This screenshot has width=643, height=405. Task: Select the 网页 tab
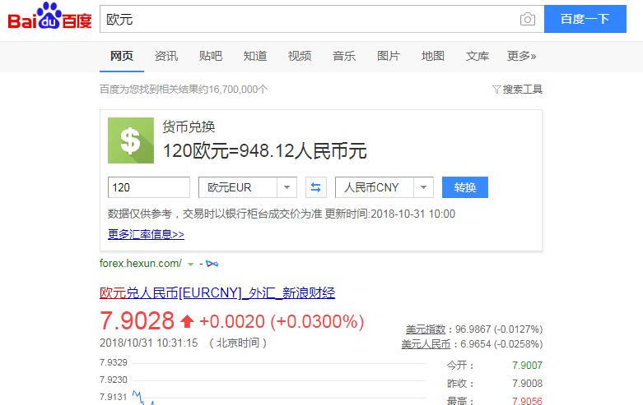click(x=122, y=56)
